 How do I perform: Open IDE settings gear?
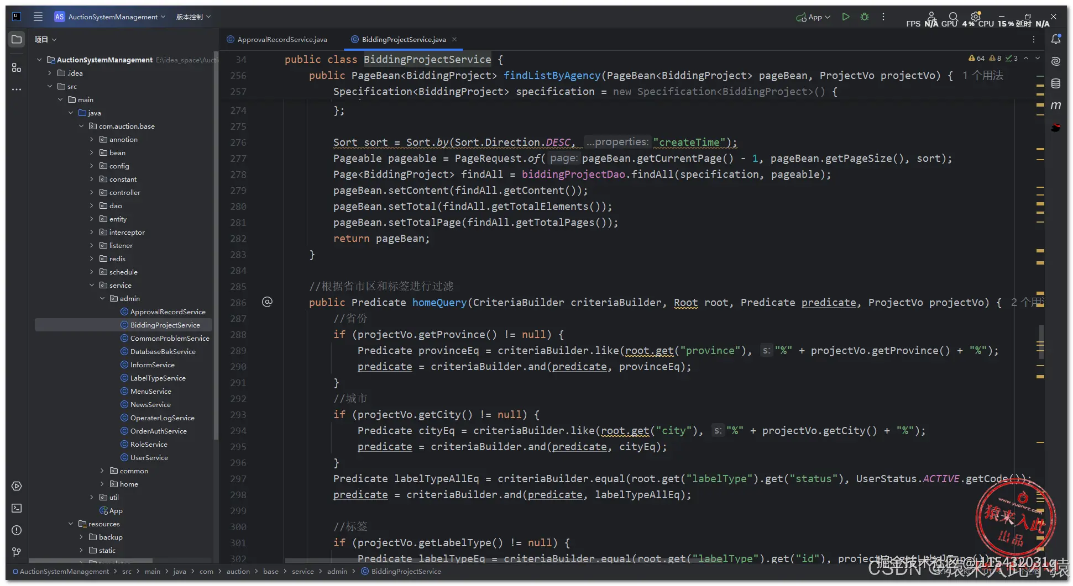tap(976, 17)
